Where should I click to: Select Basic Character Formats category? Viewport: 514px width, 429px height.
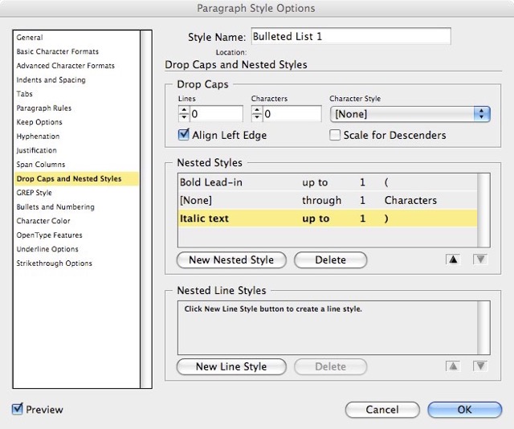[x=58, y=51]
